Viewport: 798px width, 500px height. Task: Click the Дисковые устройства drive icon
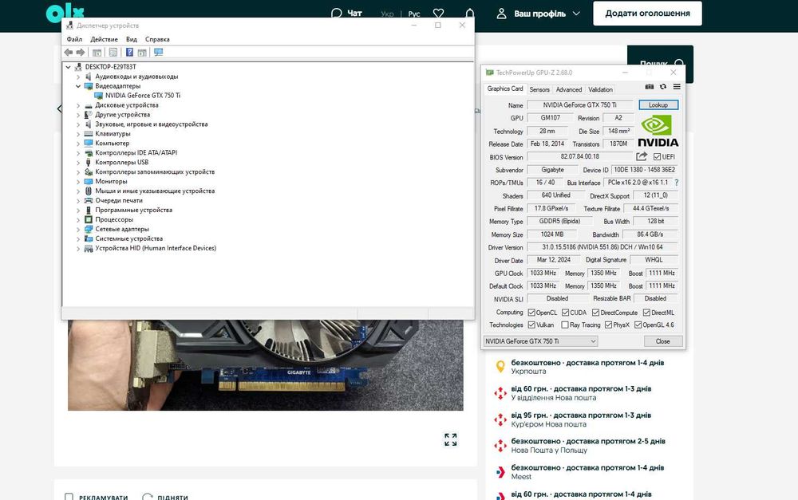point(89,105)
